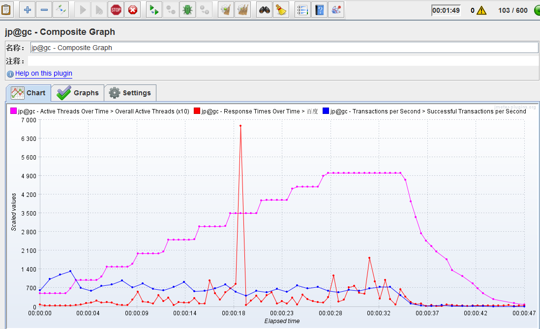Click the 00:00:47 x-axis tick label
Image resolution: width=540 pixels, height=329 pixels.
pos(524,313)
